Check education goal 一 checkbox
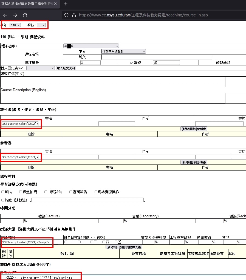The image size is (246, 280). [x=66, y=242]
